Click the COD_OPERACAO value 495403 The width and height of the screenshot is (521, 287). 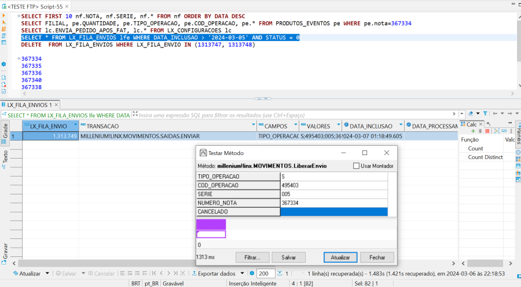click(x=334, y=185)
